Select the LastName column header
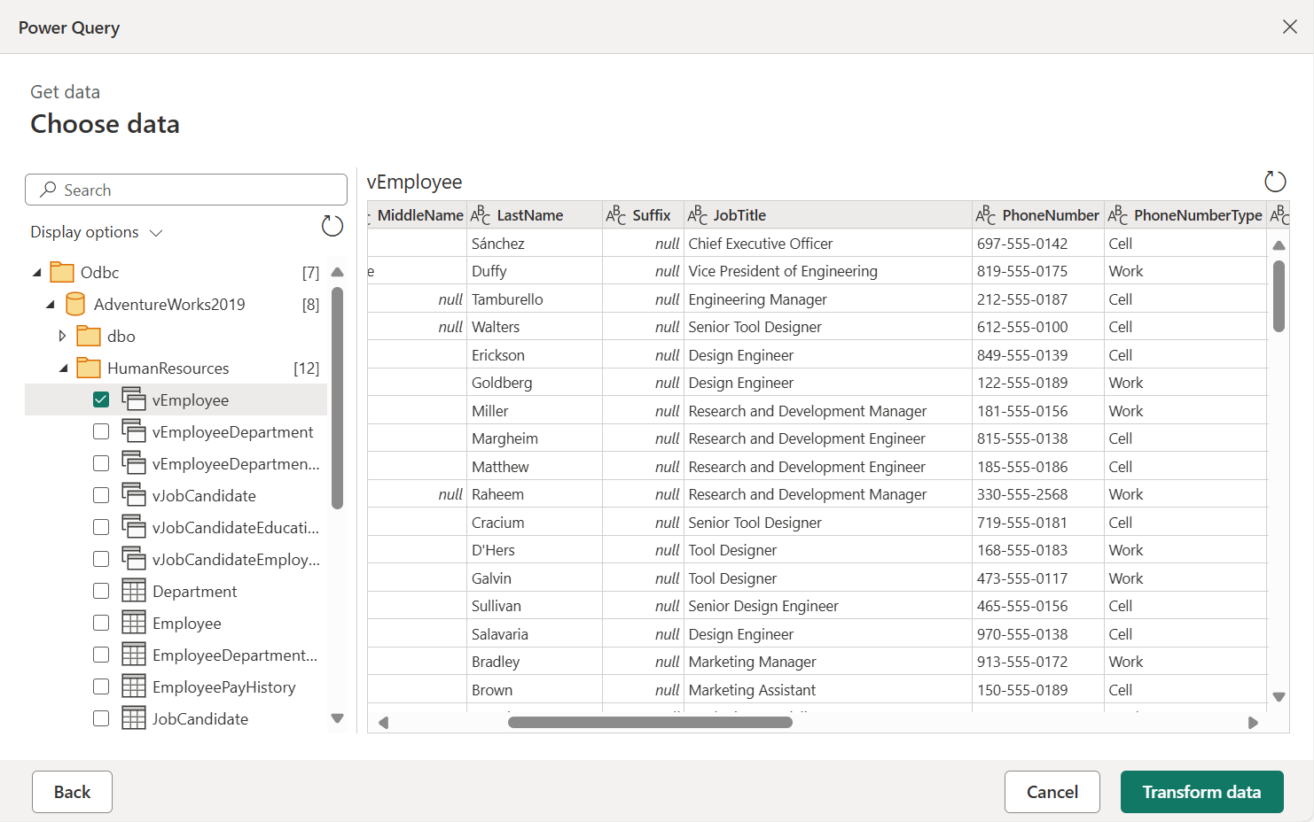Viewport: 1314px width, 822px height. pyautogui.click(x=529, y=215)
